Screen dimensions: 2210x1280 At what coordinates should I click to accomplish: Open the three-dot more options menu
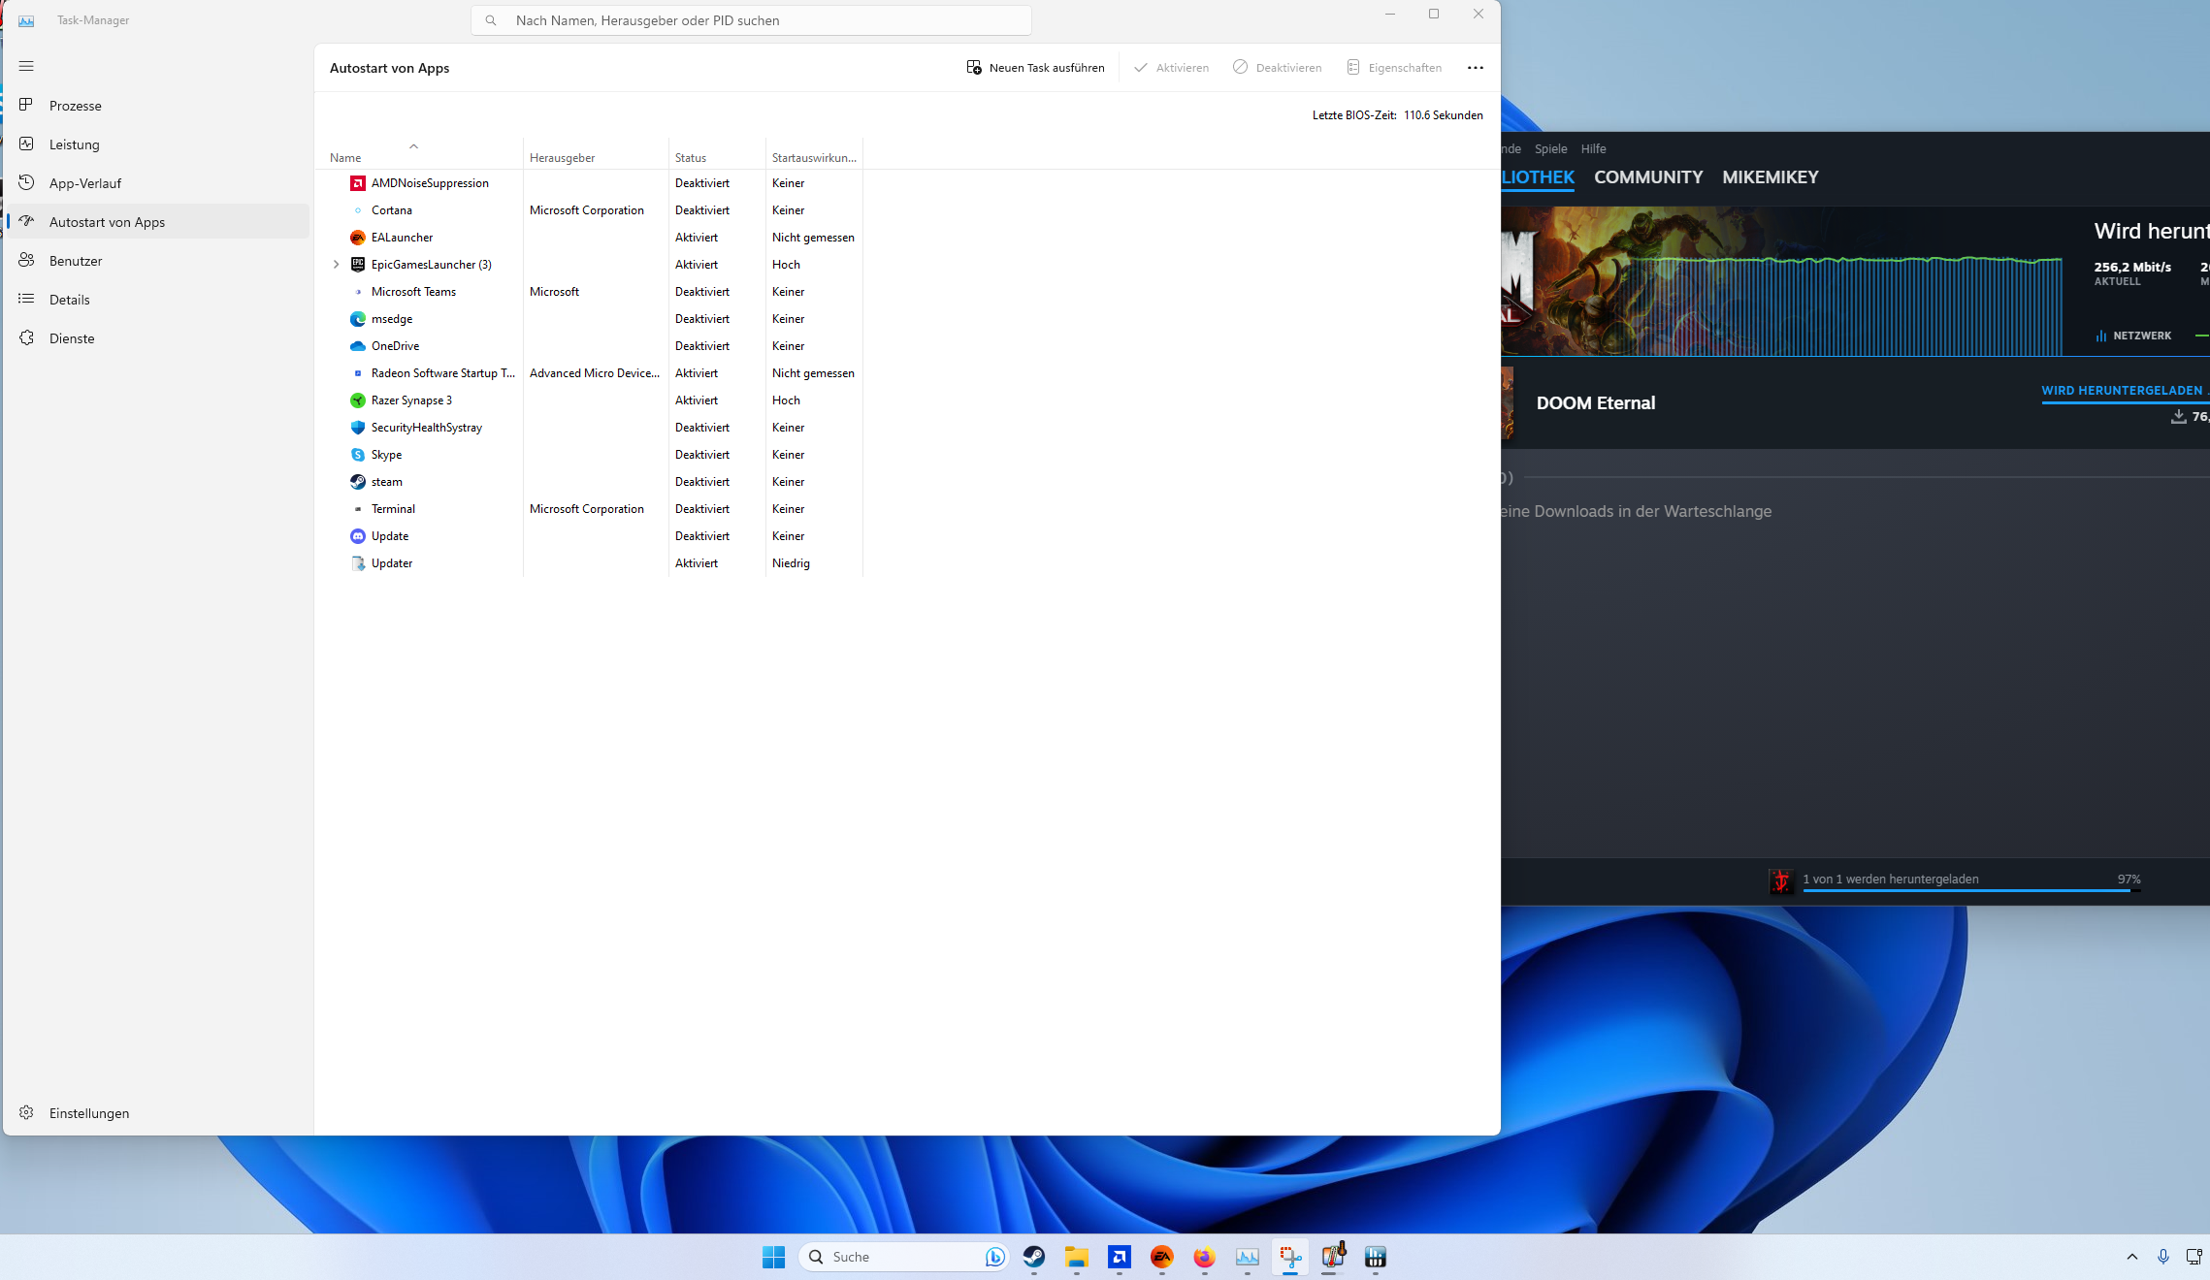pyautogui.click(x=1475, y=68)
